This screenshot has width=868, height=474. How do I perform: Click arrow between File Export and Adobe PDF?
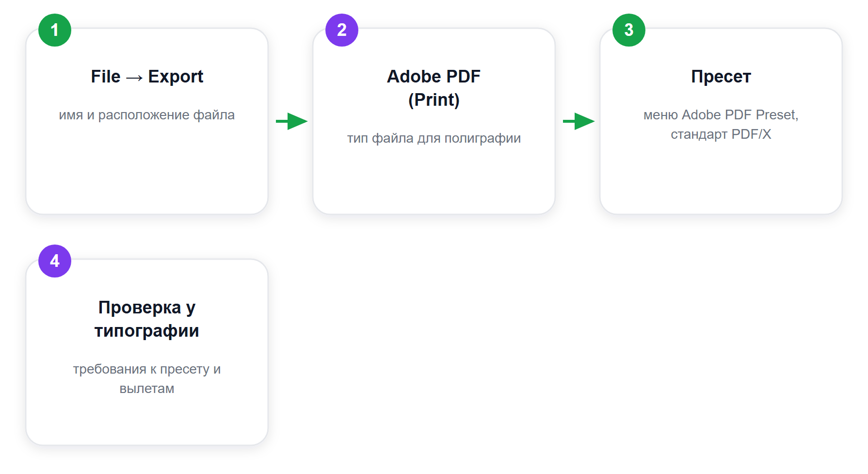[x=291, y=121]
